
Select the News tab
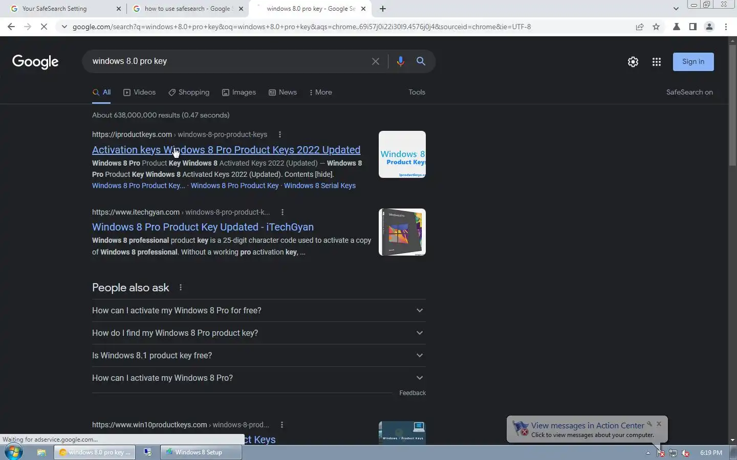(x=283, y=93)
